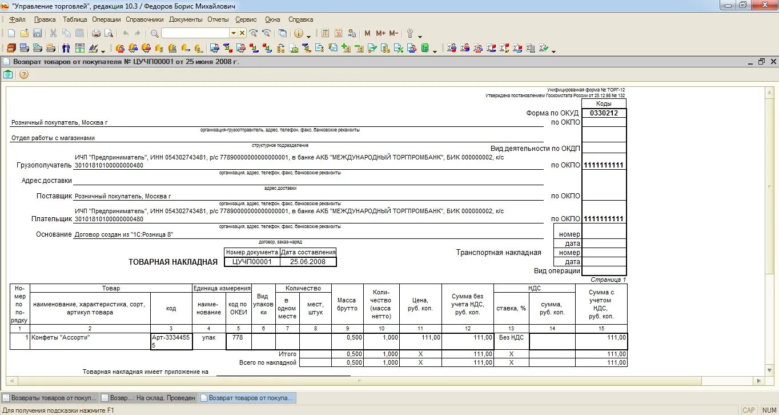Open the Сервис menu
The width and height of the screenshot is (779, 415).
point(246,19)
